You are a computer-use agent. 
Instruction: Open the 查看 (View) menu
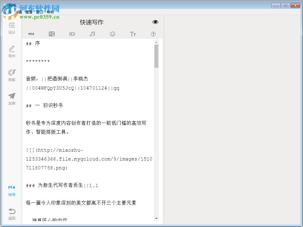click(28, 12)
